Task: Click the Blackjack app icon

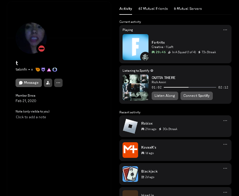Action: pyautogui.click(x=130, y=174)
